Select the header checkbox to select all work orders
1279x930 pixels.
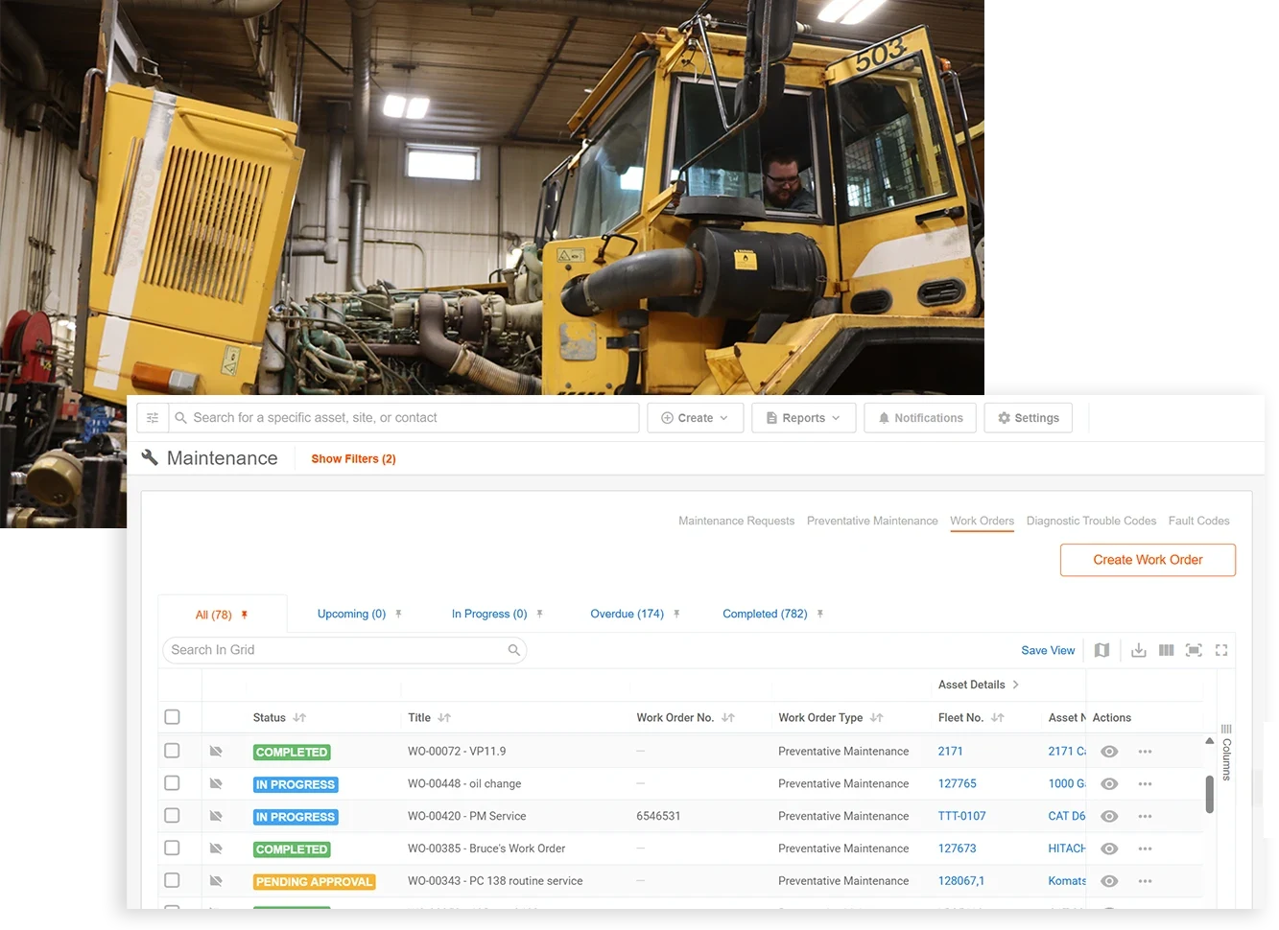pyautogui.click(x=172, y=716)
